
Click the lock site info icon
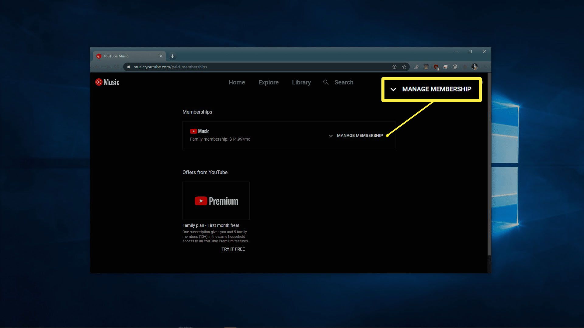pyautogui.click(x=128, y=67)
